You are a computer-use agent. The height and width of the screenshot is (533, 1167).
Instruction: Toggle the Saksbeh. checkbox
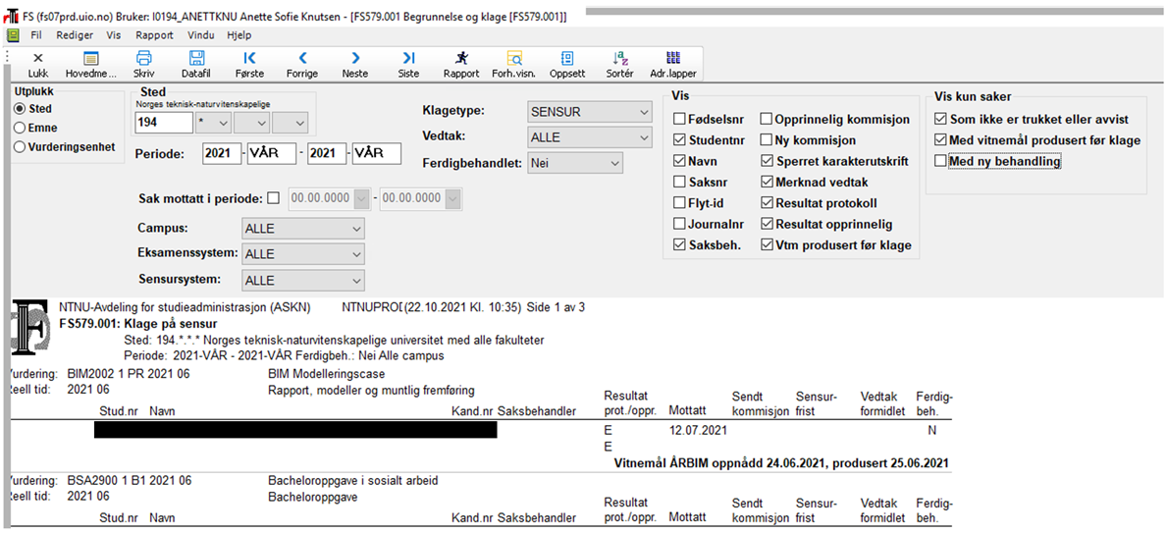679,244
